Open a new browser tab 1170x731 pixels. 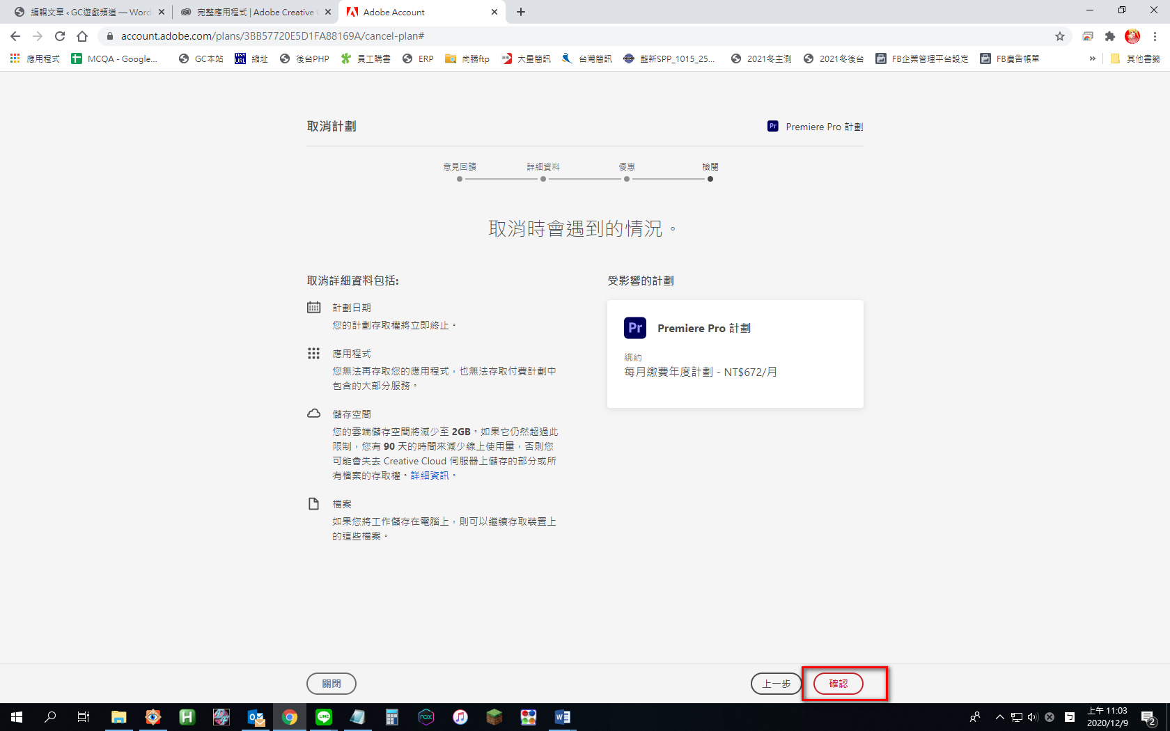point(521,12)
